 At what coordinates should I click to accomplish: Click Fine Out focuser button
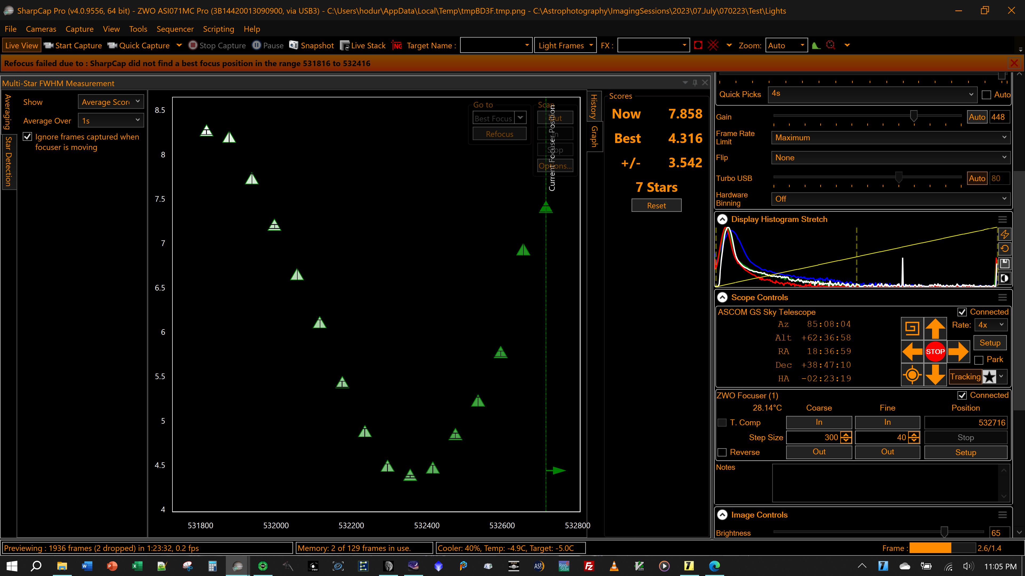(x=887, y=452)
